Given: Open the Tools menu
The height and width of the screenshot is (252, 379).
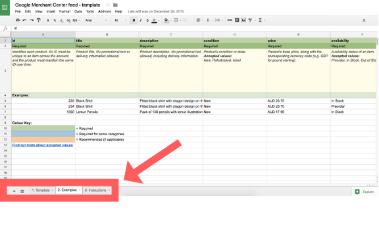Looking at the screenshot, I should tap(90, 11).
